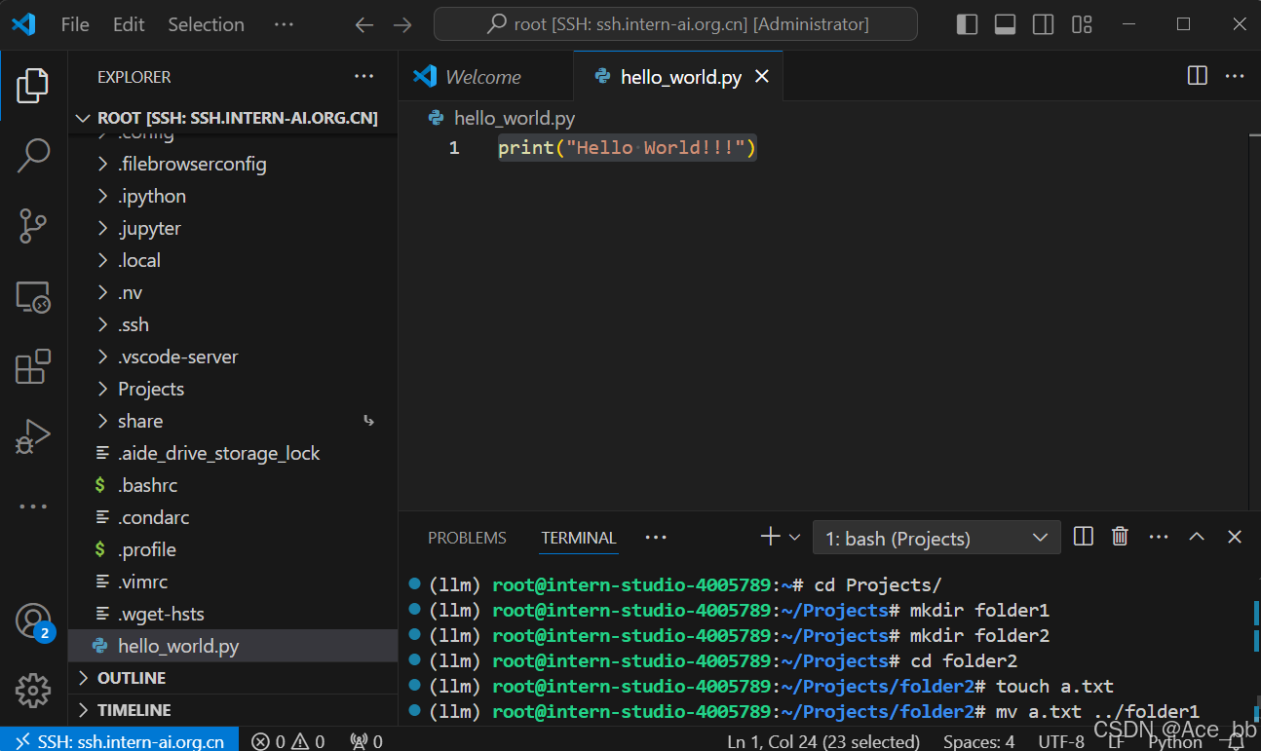The height and width of the screenshot is (751, 1261).
Task: Expand the .ipython folder
Action: (233, 196)
